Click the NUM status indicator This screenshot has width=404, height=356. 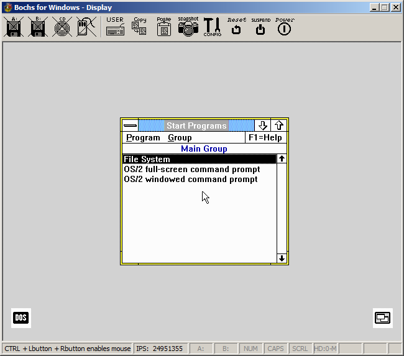[x=250, y=349]
